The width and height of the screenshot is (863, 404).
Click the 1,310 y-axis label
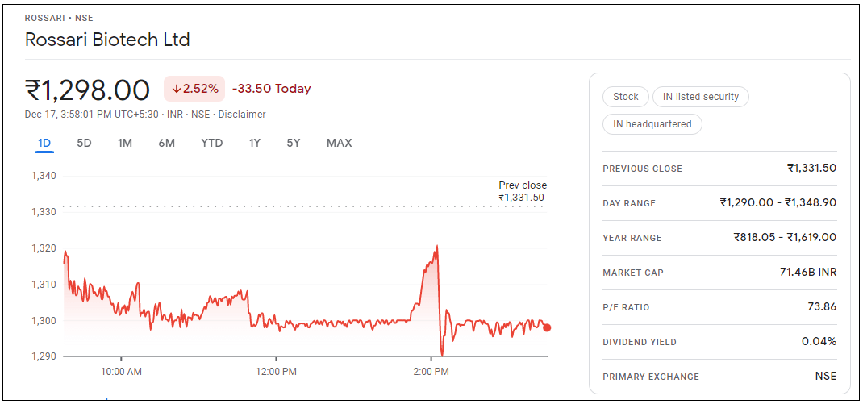coord(44,285)
